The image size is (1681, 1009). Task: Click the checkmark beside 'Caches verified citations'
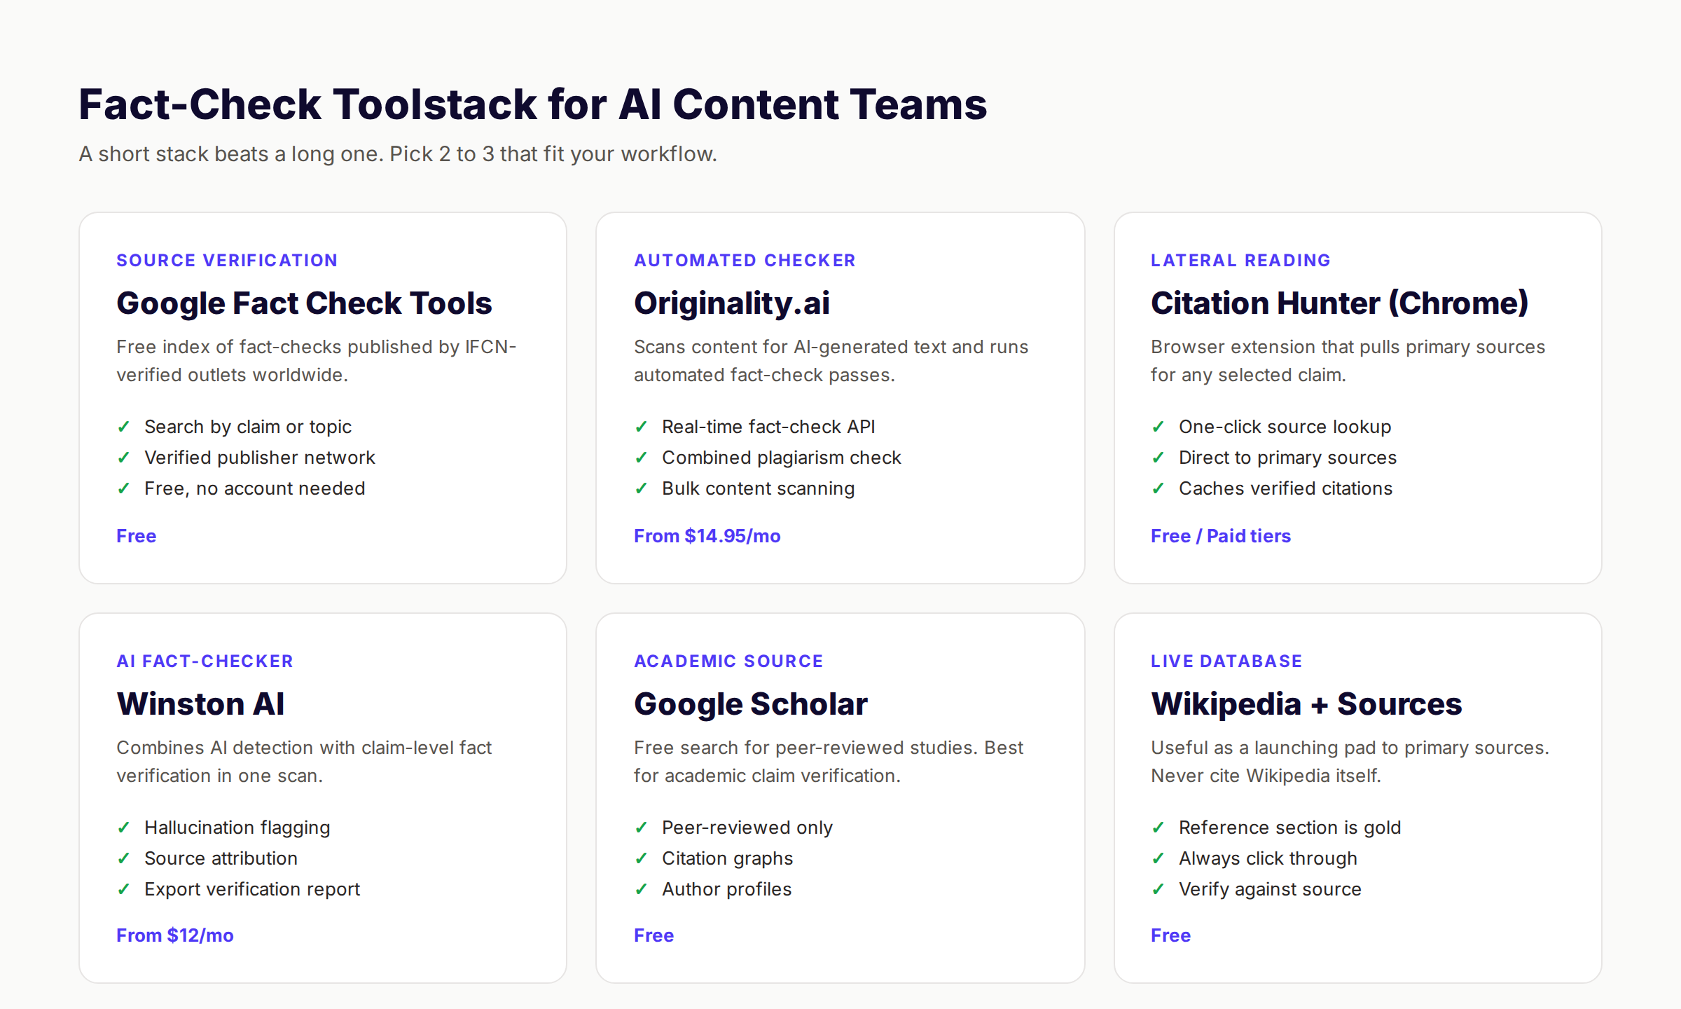(1158, 488)
